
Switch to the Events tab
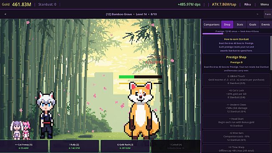pyautogui.click(x=265, y=25)
